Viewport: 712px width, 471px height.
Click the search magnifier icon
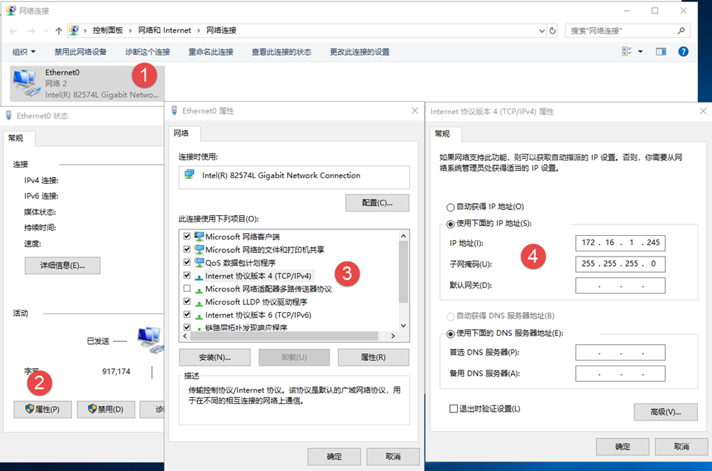click(681, 31)
